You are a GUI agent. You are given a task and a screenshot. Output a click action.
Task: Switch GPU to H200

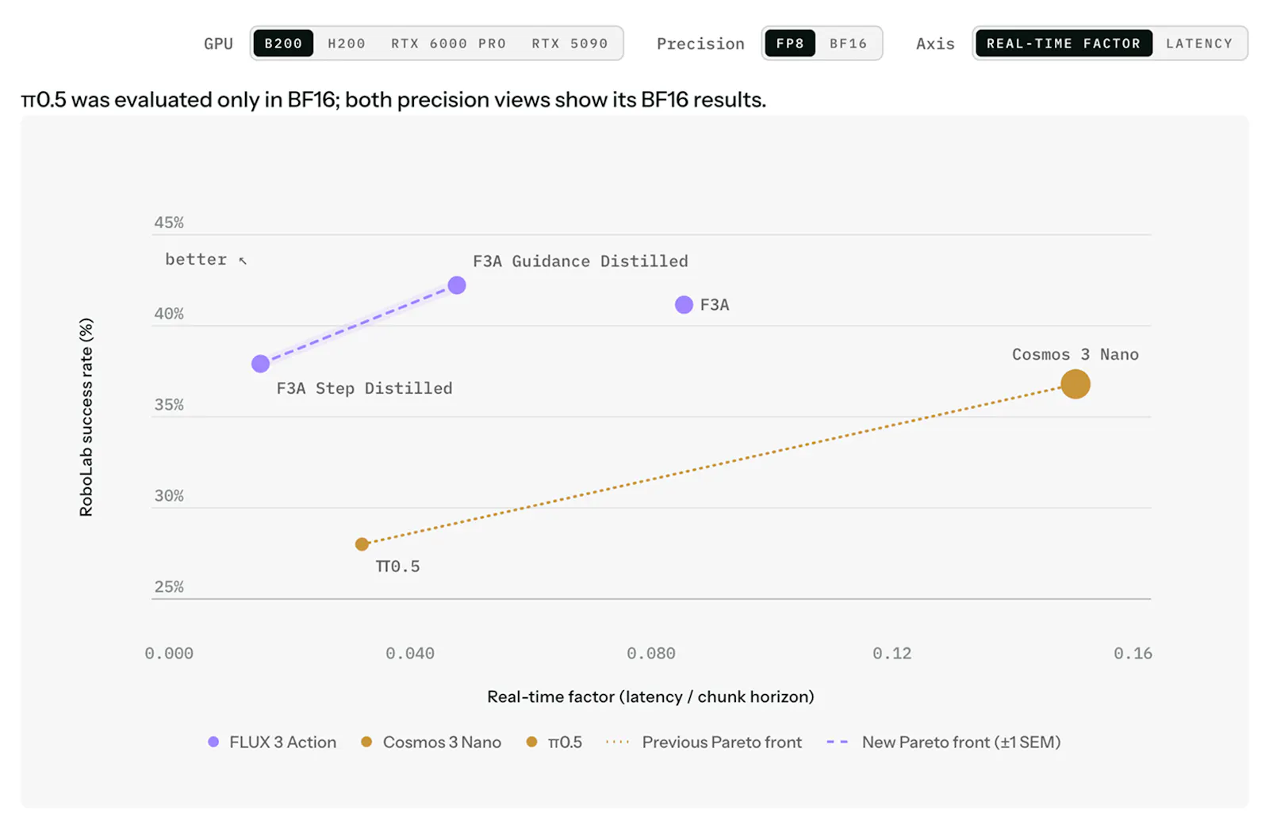pyautogui.click(x=347, y=44)
